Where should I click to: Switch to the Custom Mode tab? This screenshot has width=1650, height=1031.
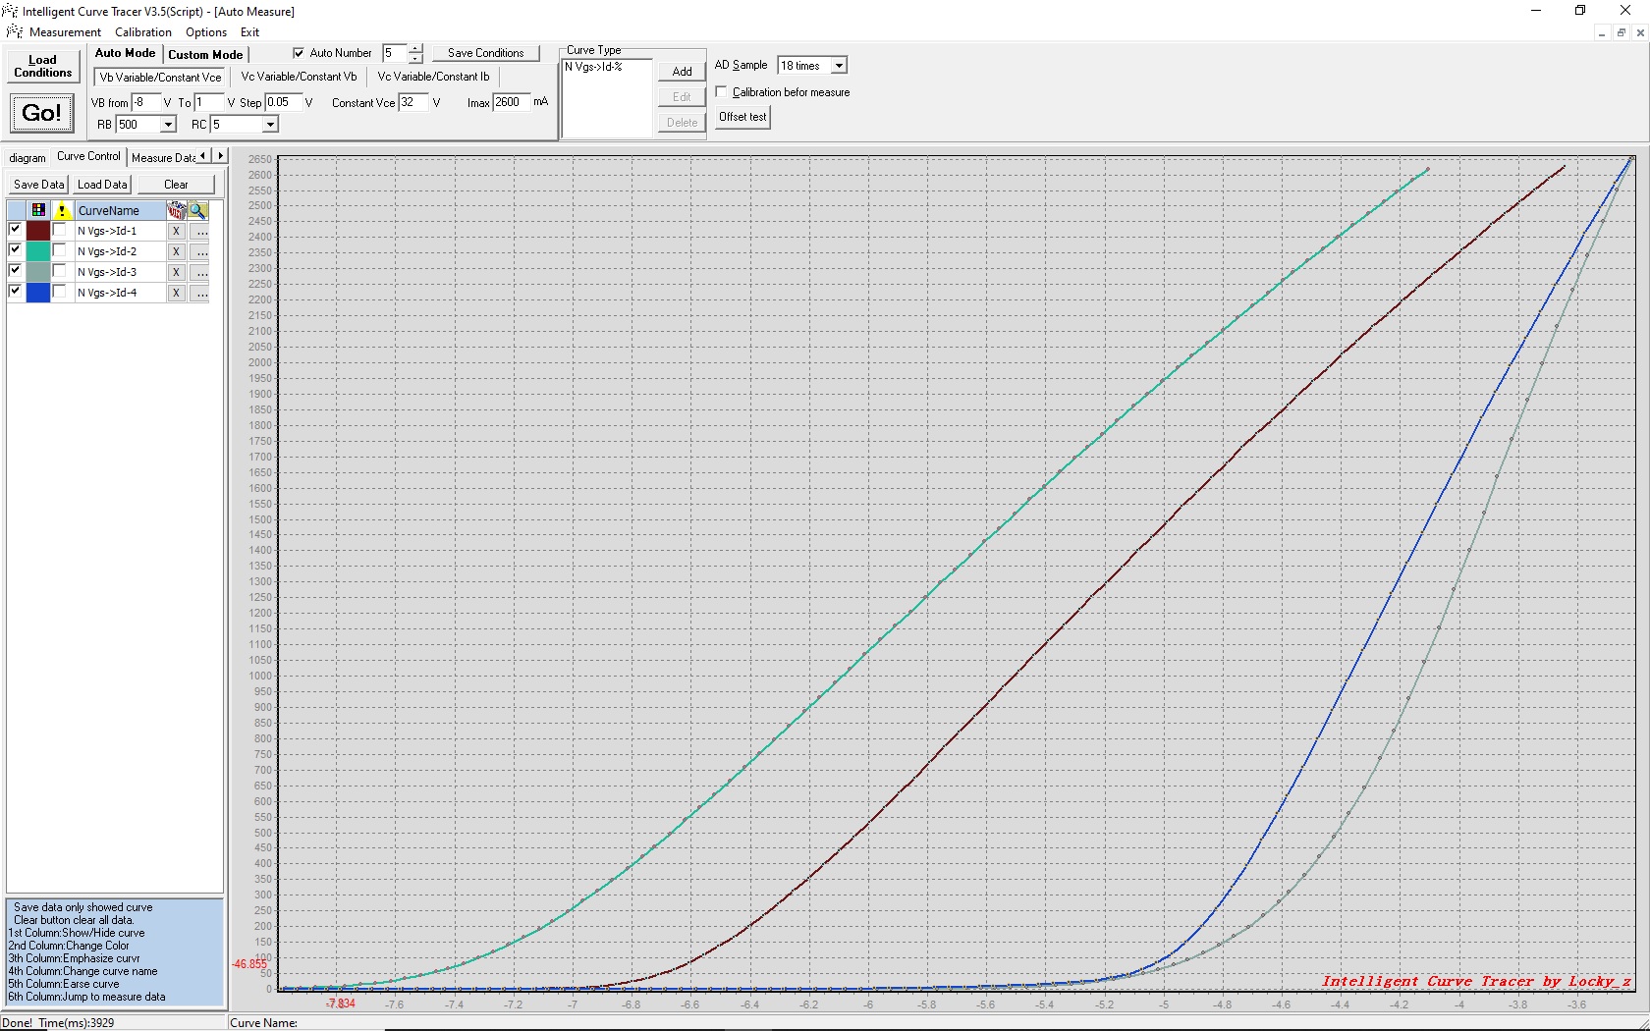click(x=205, y=55)
